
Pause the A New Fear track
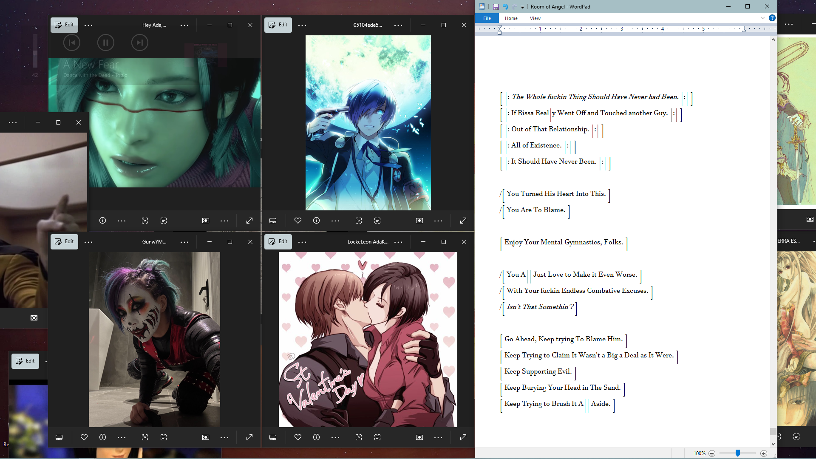coord(105,42)
